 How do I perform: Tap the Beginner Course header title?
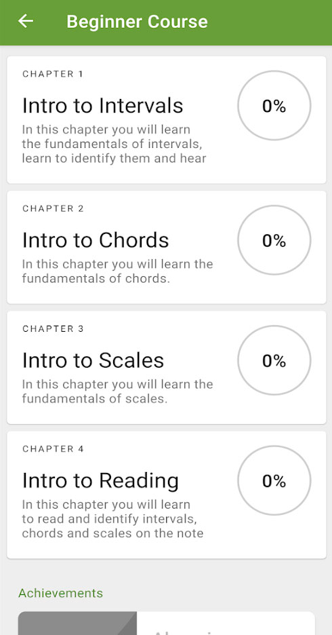[x=137, y=22]
